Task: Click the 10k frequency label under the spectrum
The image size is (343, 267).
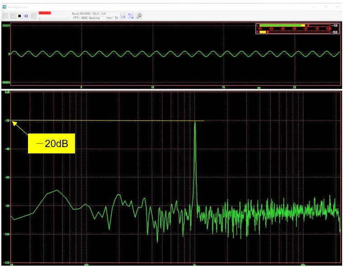Action: click(x=303, y=265)
